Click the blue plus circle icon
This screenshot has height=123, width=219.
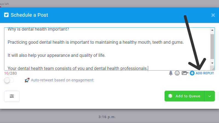point(192,73)
